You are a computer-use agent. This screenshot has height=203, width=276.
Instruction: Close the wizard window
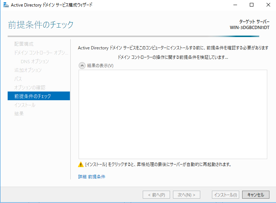[x=268, y=5]
